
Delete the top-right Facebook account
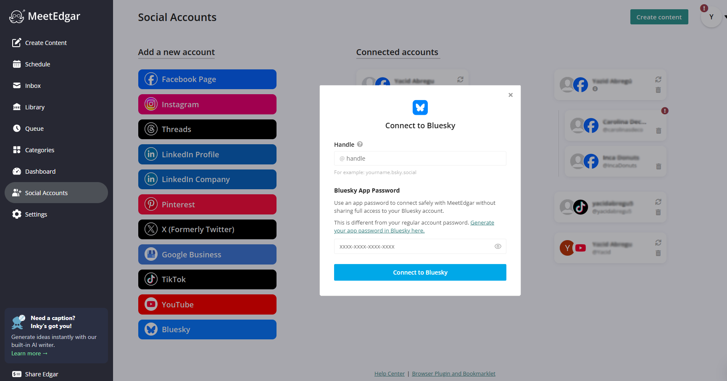pyautogui.click(x=658, y=90)
